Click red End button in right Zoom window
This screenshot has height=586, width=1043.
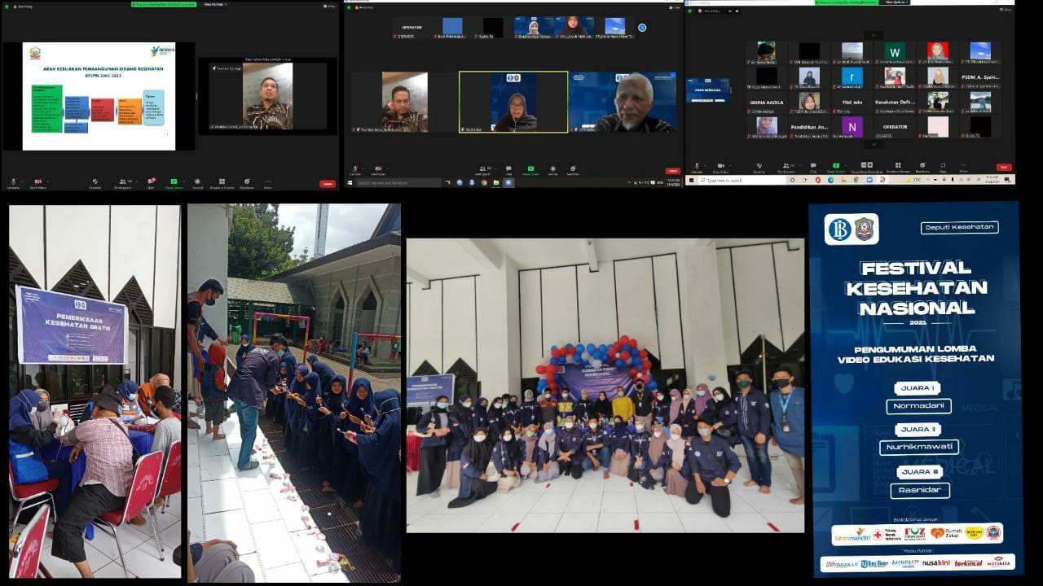[x=1004, y=167]
